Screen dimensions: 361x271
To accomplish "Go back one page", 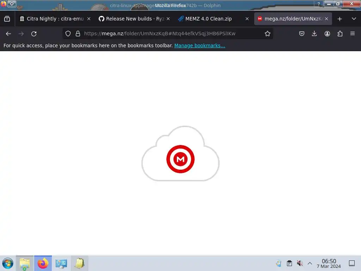I will click(x=8, y=34).
